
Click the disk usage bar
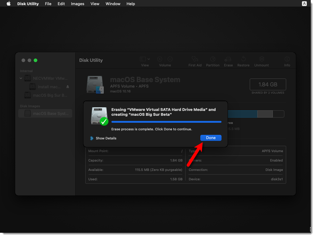point(256,114)
